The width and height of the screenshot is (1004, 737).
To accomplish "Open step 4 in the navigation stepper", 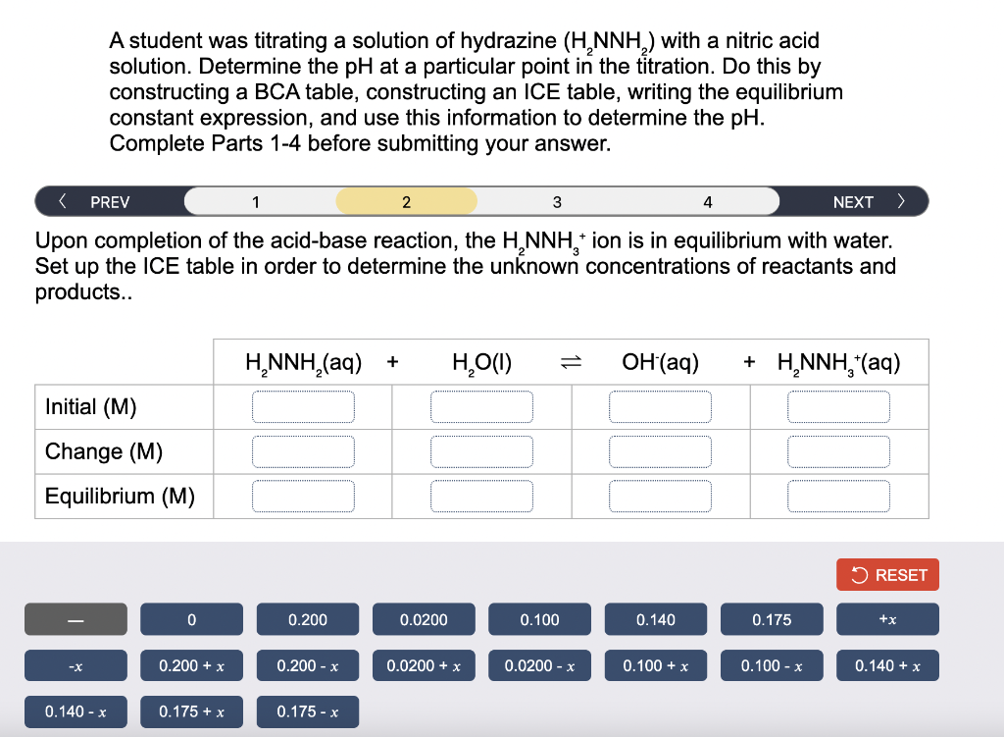I will [707, 201].
